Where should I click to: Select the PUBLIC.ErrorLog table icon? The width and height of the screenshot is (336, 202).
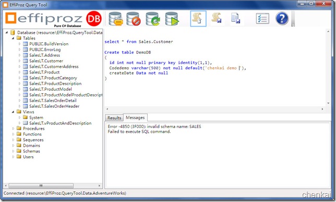[25, 49]
